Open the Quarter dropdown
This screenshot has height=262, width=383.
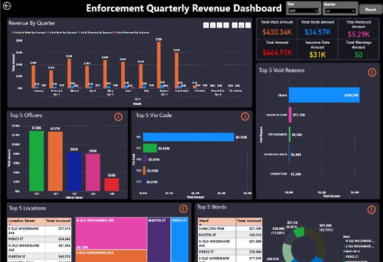(x=340, y=11)
